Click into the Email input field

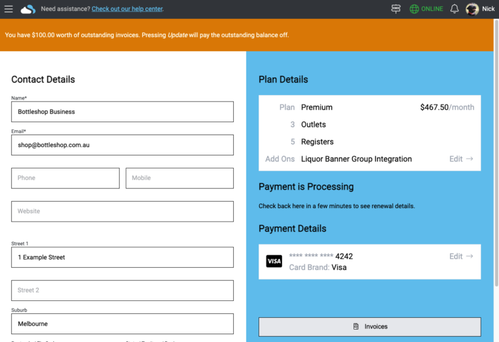tap(122, 145)
